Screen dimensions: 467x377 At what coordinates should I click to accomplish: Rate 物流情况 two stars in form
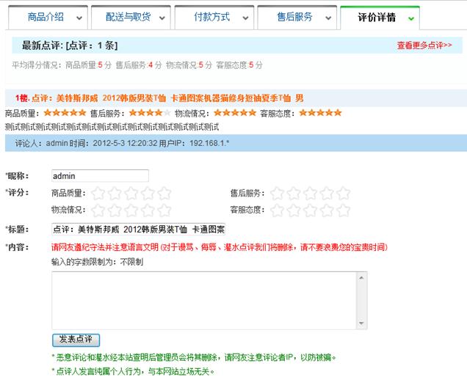tap(115, 211)
